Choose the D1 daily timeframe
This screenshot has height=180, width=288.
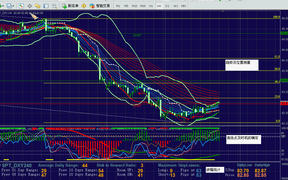pos(167,6)
